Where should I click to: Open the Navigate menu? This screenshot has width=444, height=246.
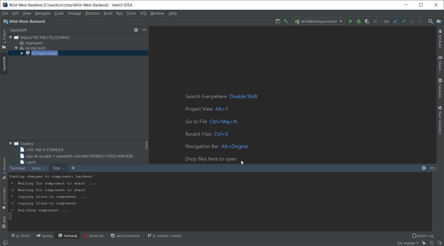coord(43,13)
